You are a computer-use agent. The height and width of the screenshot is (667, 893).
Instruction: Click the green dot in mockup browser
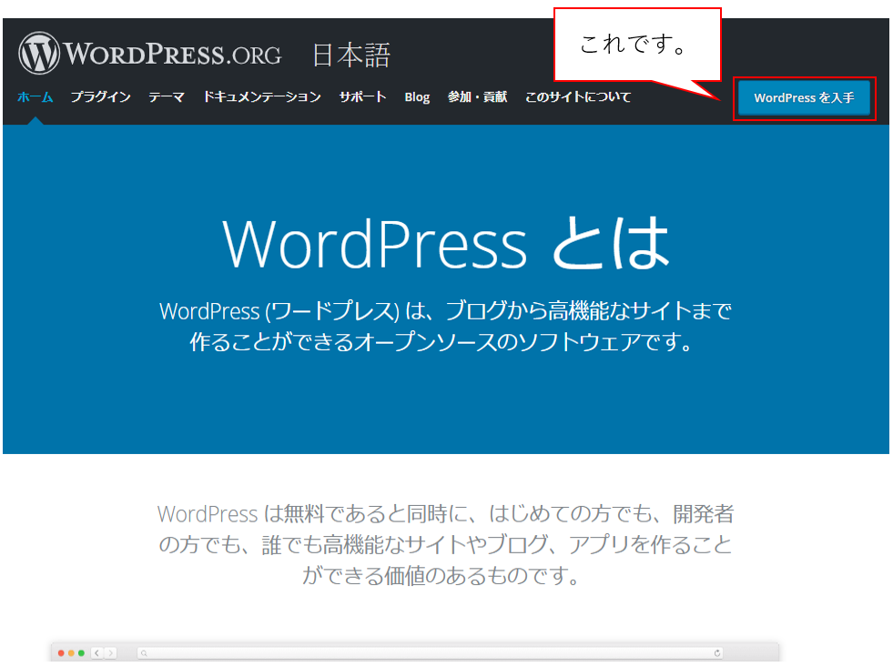[81, 652]
